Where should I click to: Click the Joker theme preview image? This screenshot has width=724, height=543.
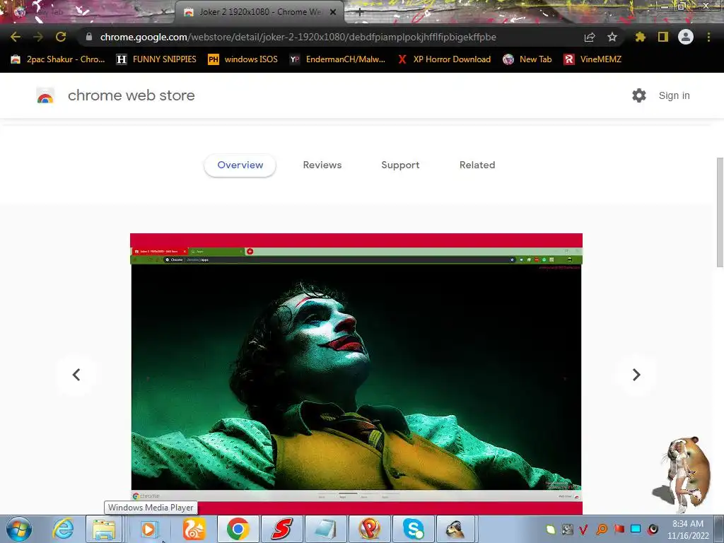point(356,373)
